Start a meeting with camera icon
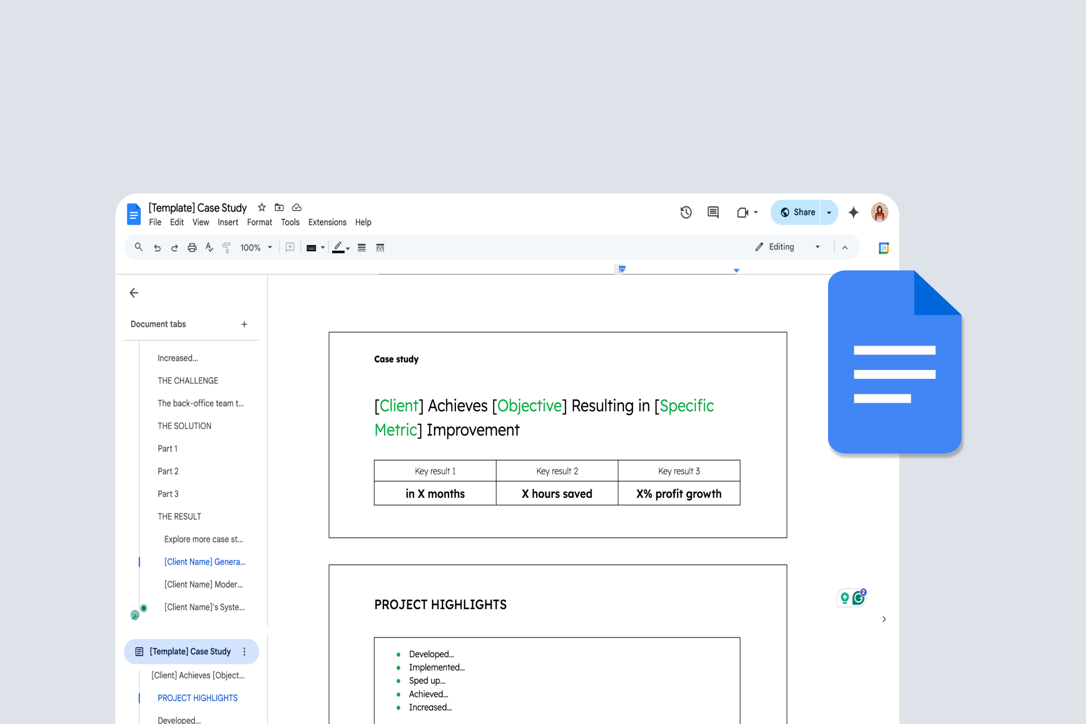 [x=743, y=213]
